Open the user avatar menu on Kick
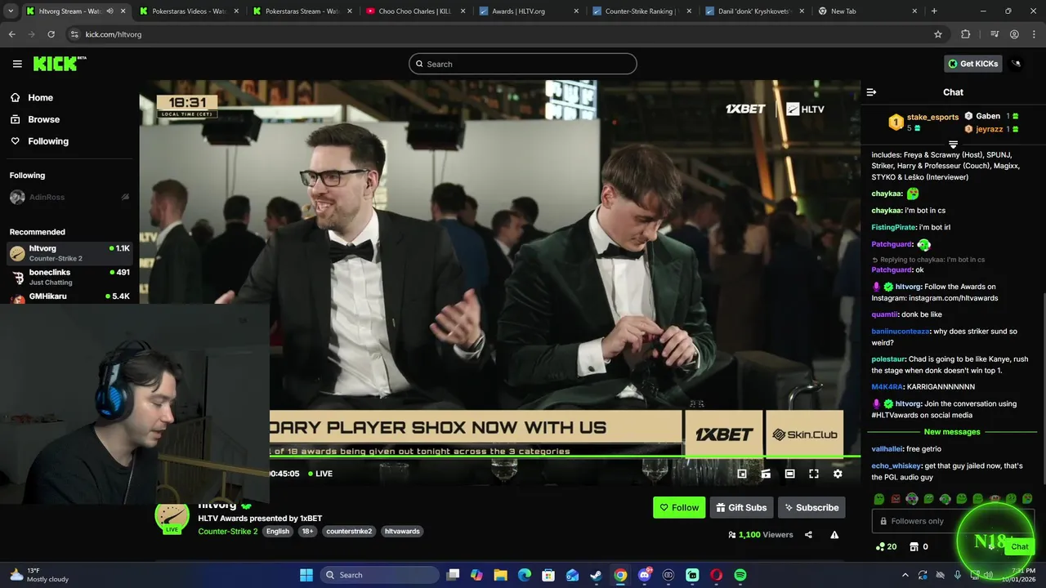 point(1017,64)
